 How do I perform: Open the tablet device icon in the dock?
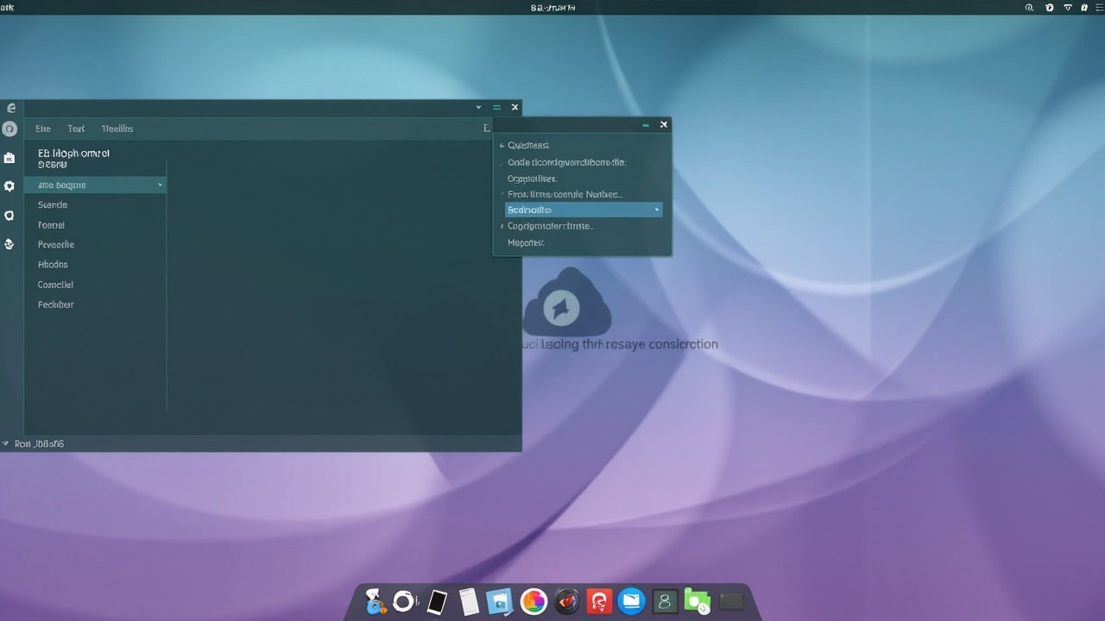click(437, 602)
